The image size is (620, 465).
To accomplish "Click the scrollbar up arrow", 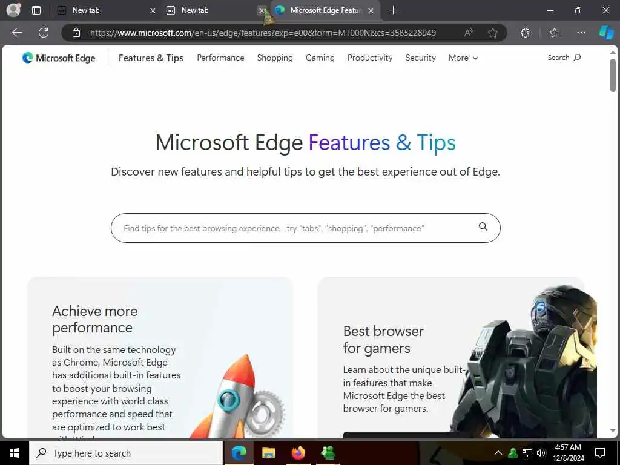I will (x=613, y=52).
